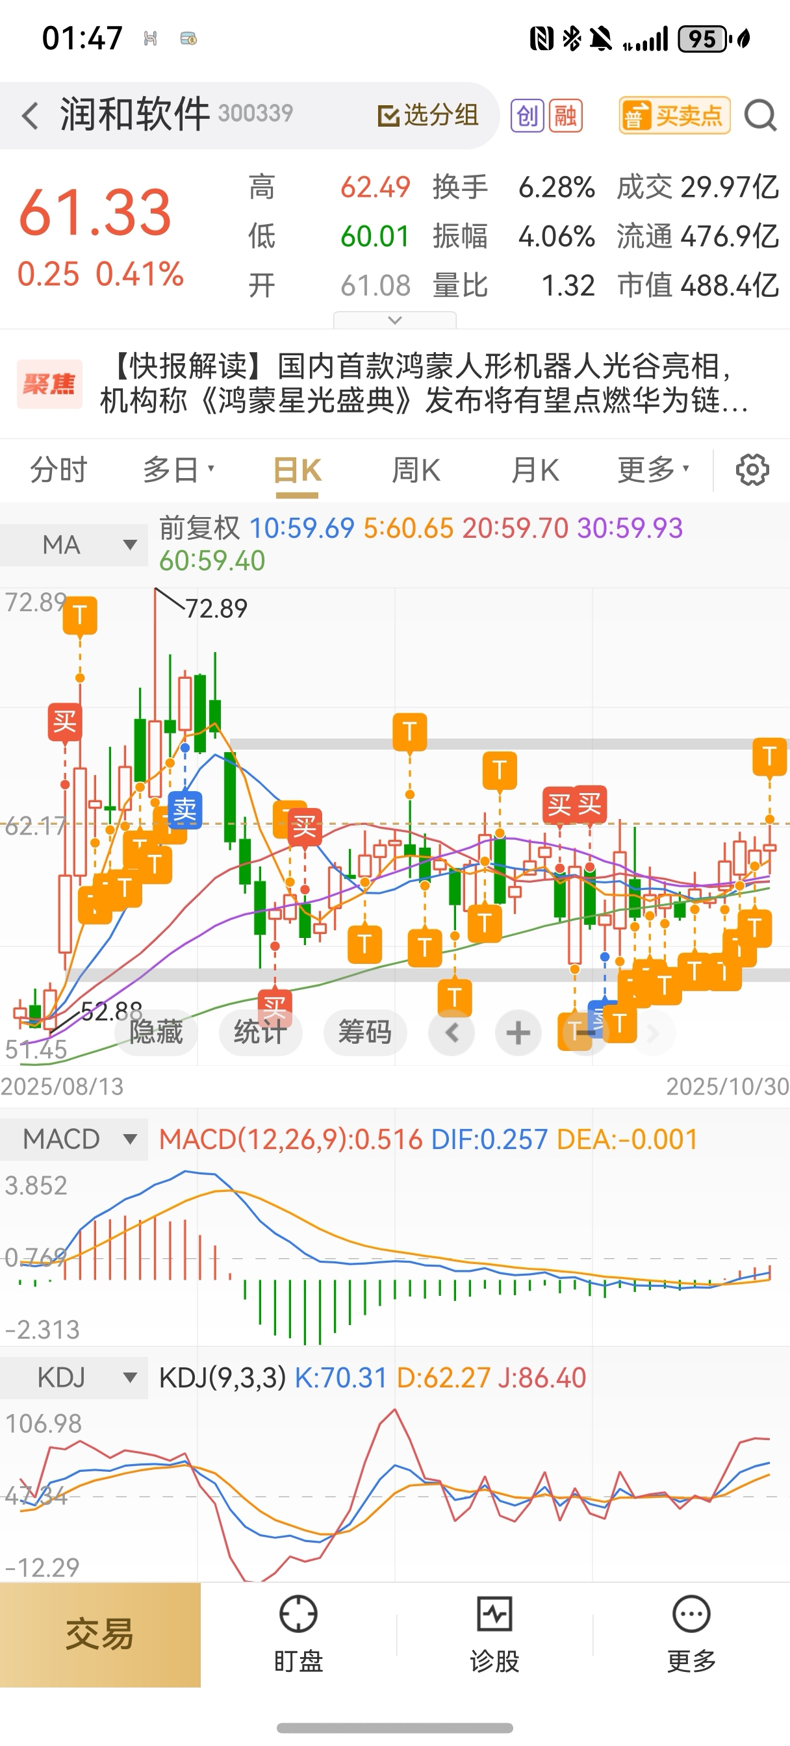
Task: Tap the 买 marker below 72.89 T
Action: coord(65,722)
